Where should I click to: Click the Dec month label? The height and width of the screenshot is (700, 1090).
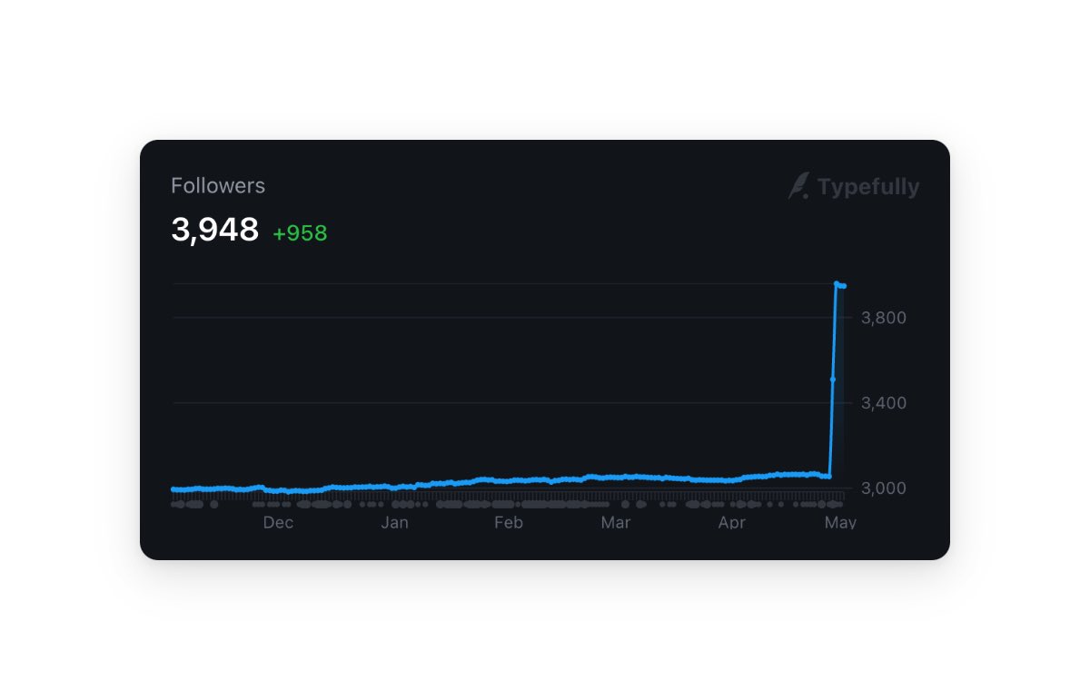click(278, 523)
